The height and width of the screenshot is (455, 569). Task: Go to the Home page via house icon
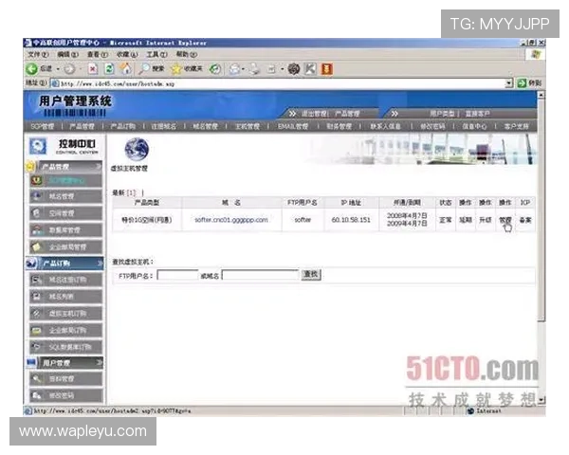click(125, 69)
